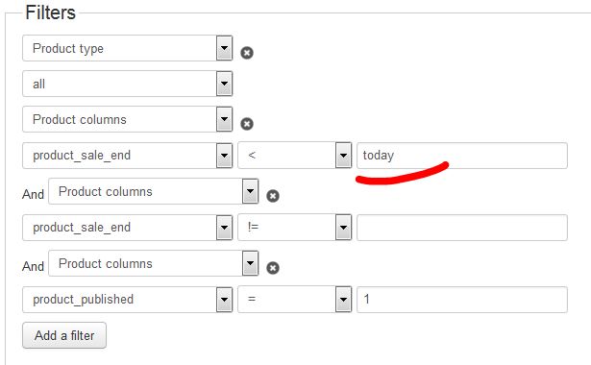The image size is (591, 365).
Task: Click the 'today' value input field
Action: [x=462, y=156]
